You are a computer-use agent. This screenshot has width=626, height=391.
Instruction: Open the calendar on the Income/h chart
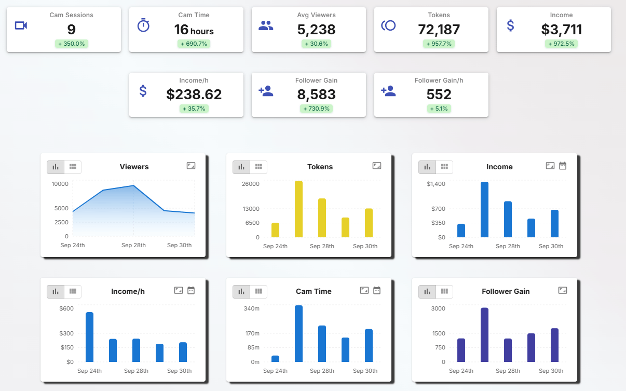click(191, 290)
